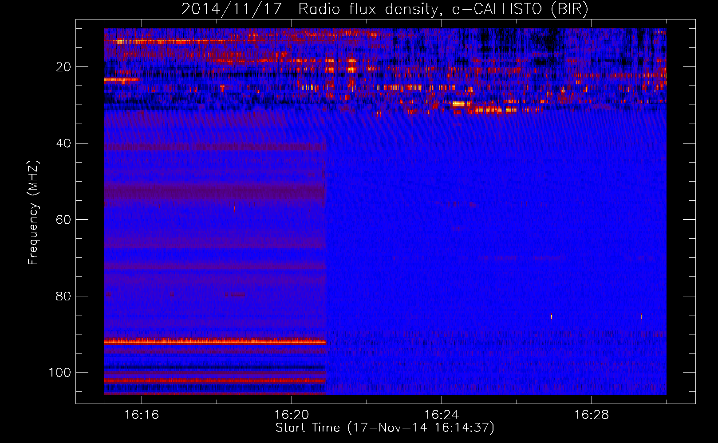The height and width of the screenshot is (443, 718).
Task: Click the 16:16 time tick label
Action: pyautogui.click(x=142, y=415)
